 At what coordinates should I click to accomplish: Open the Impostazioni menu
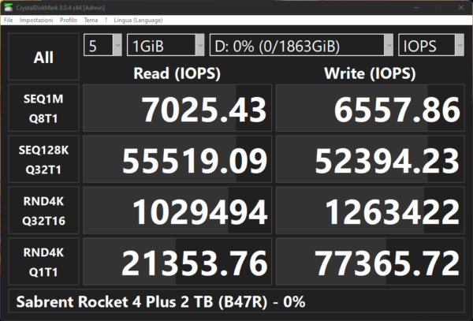click(37, 19)
